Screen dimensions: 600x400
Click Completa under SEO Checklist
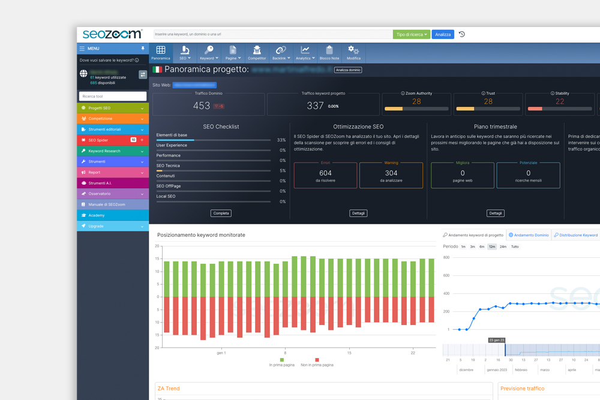pyautogui.click(x=221, y=213)
